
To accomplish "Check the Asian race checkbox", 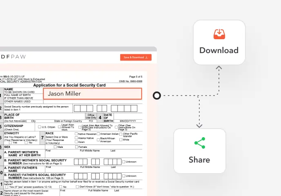I will tap(76, 142).
